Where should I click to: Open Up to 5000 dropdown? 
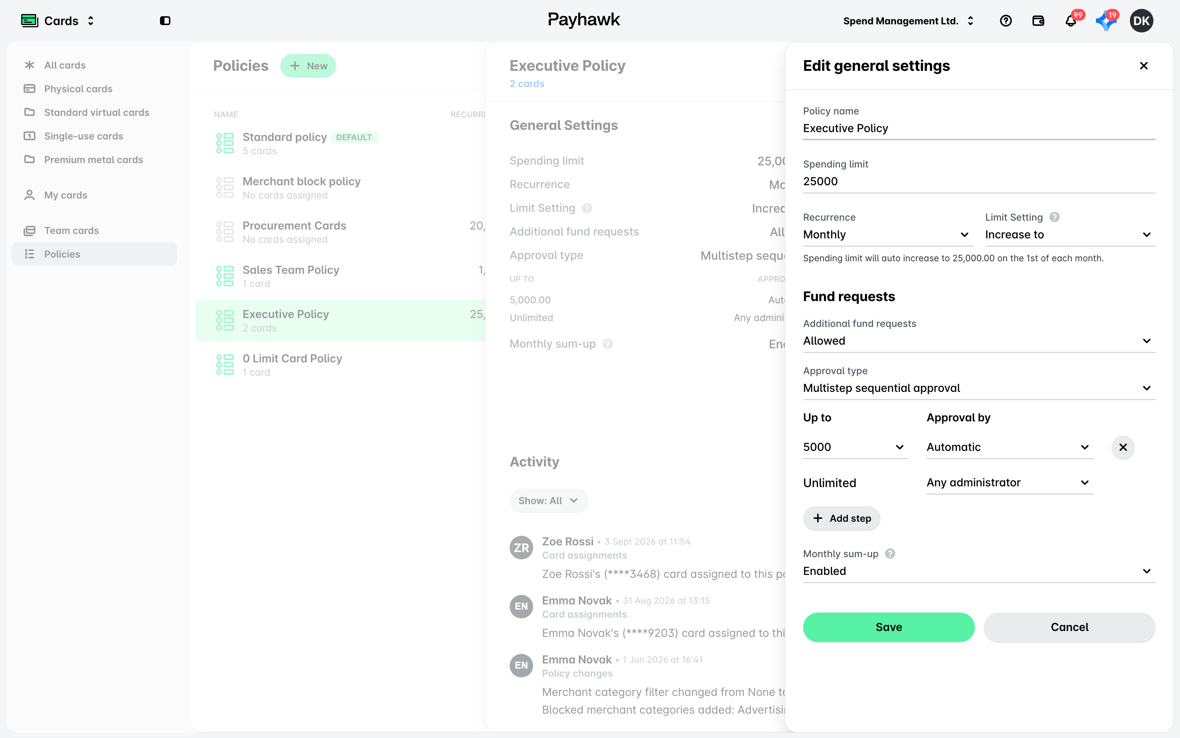(x=855, y=447)
